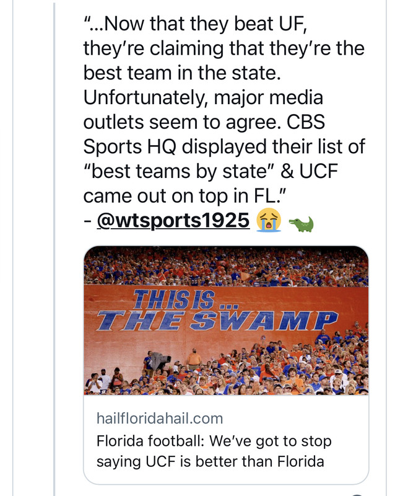This screenshot has height=496, width=395.
Task: Click the 'UCF' text in the quoted tweet
Action: [x=318, y=171]
